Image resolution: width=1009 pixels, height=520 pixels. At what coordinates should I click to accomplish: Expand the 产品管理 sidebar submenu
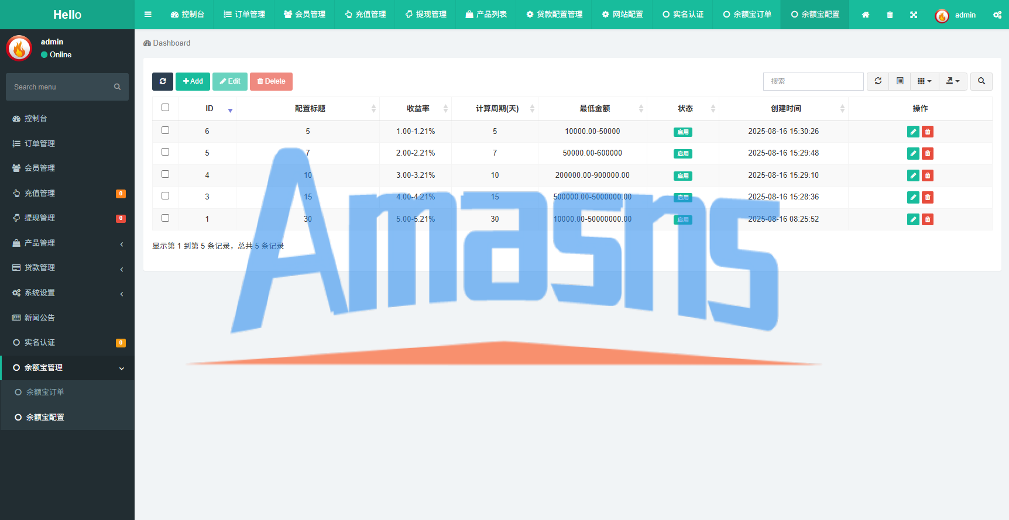tap(67, 243)
